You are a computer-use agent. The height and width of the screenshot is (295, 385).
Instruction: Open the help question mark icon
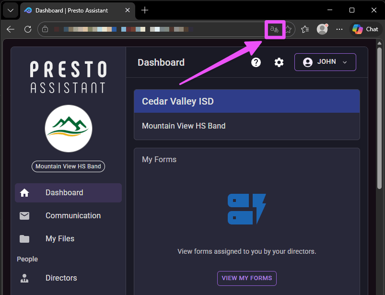pos(256,62)
